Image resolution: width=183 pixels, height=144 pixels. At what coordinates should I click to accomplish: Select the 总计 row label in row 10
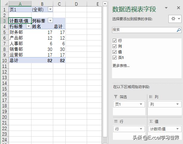coord(20,60)
